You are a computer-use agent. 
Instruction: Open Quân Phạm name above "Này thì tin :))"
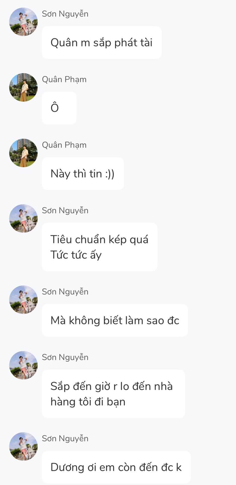click(64, 145)
